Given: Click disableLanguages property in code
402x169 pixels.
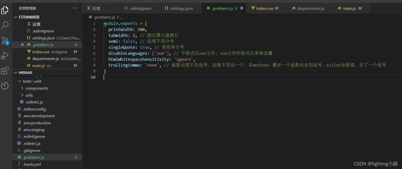Looking at the screenshot, I should coord(127,53).
